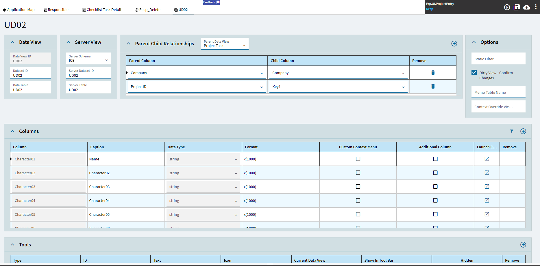Uncheck Dirty View - Confirm Changes
The height and width of the screenshot is (266, 540).
click(474, 73)
